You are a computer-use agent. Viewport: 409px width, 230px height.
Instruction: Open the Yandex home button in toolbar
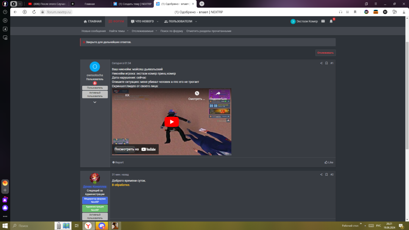pos(25,12)
